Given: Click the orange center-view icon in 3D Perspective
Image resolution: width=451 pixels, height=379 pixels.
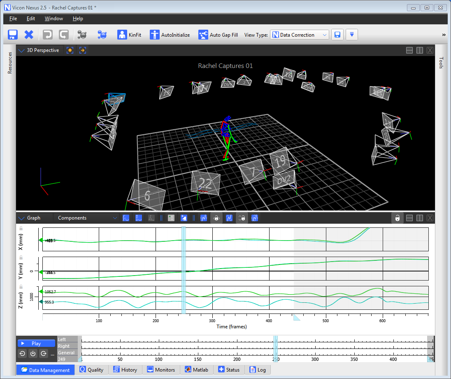Looking at the screenshot, I should coord(70,50).
